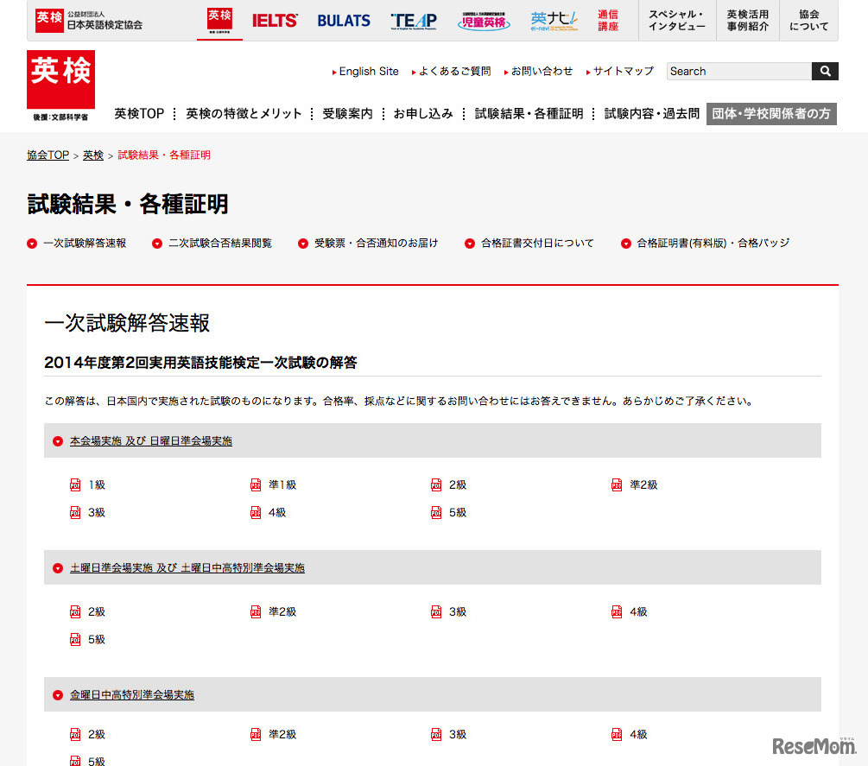This screenshot has height=766, width=868.
Task: Select the 団体・学校関係者の方 tab
Action: point(771,113)
